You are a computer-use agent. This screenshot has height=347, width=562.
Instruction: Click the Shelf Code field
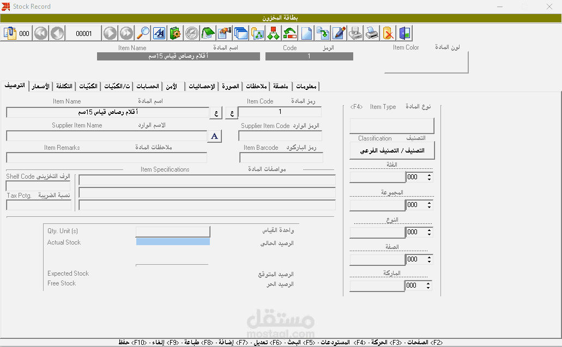(38, 186)
